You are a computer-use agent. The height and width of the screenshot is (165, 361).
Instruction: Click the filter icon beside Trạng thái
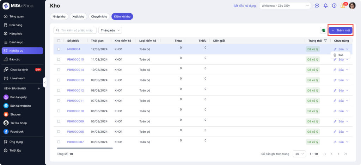click(325, 41)
